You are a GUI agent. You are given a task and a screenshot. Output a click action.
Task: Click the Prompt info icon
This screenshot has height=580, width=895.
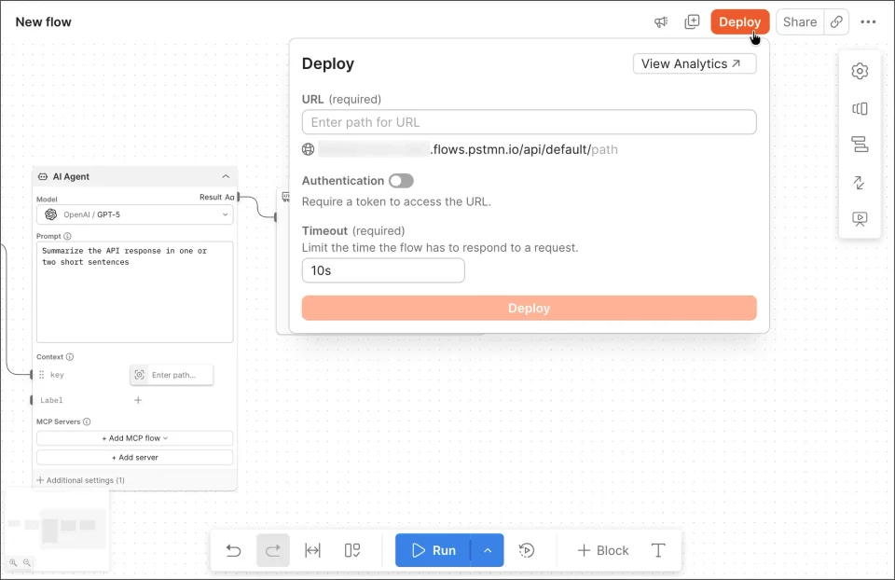[x=67, y=236]
